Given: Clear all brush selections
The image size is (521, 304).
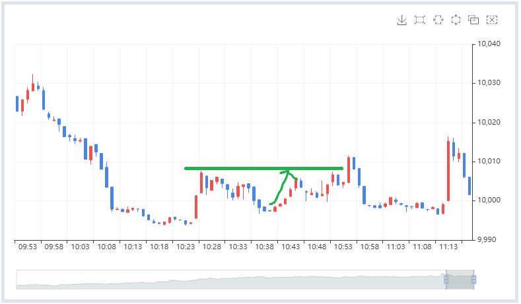Looking at the screenshot, I should click(492, 20).
